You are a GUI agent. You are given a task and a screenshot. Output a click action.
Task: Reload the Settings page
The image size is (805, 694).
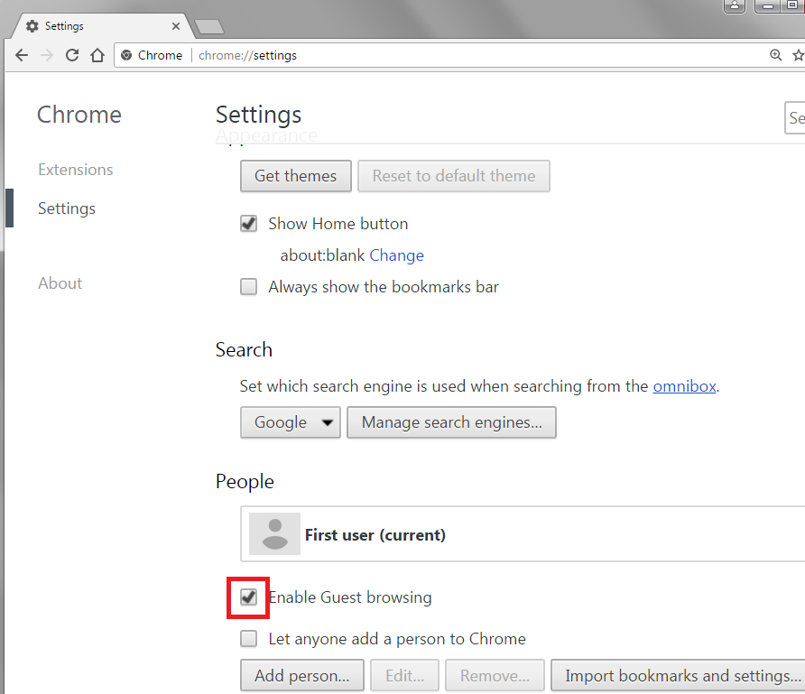tap(71, 55)
